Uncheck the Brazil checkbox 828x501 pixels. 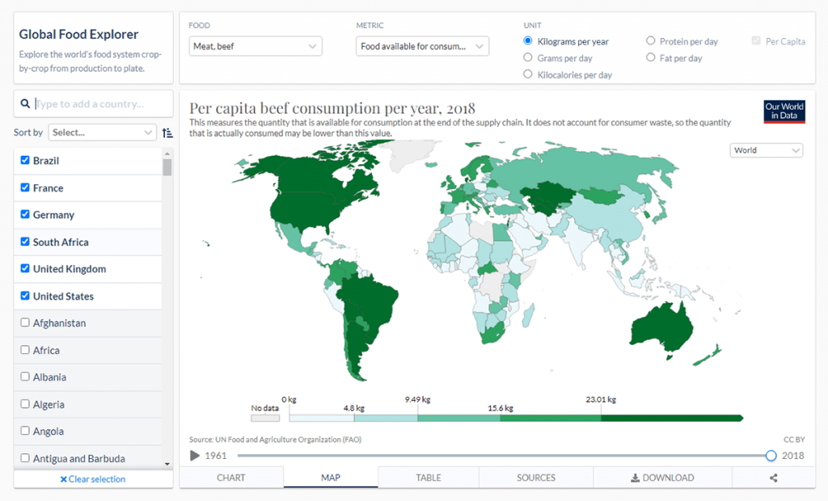click(x=25, y=161)
